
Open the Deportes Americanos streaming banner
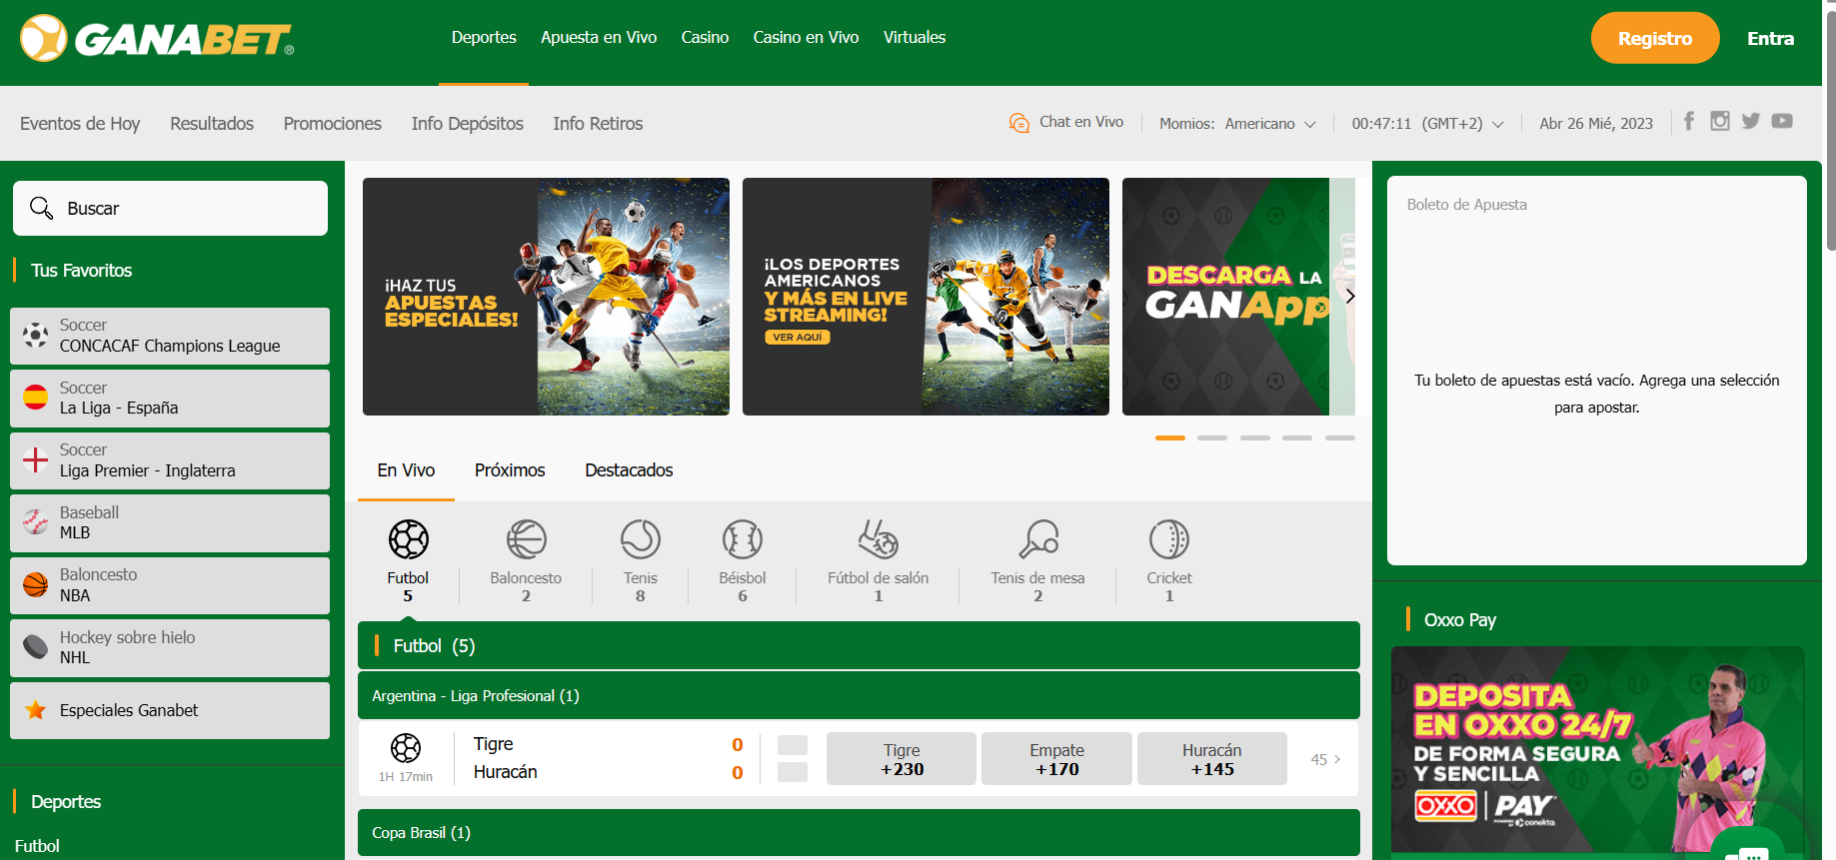(x=925, y=297)
